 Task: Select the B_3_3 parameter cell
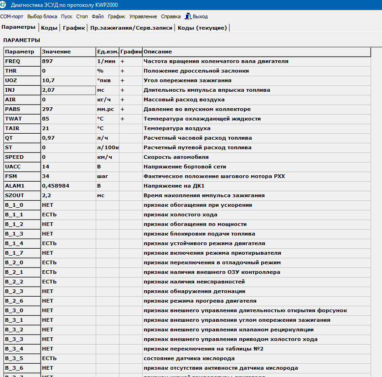pos(22,340)
